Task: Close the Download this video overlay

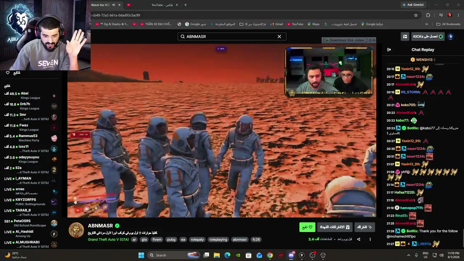Action: pos(374,40)
